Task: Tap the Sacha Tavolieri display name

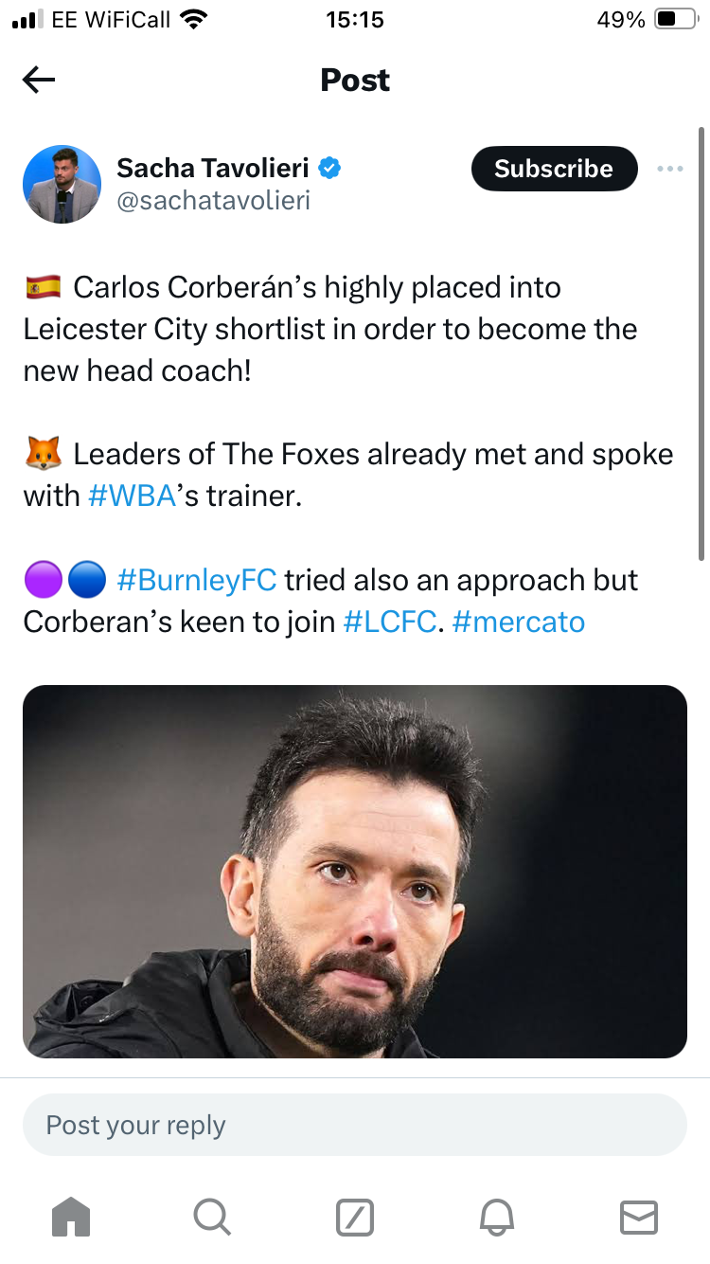Action: (213, 169)
